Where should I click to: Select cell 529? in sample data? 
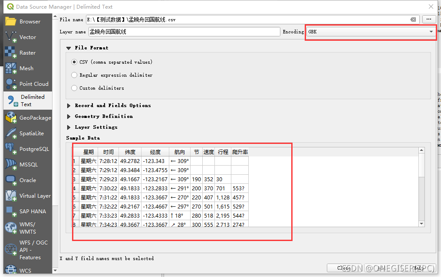[240, 206]
